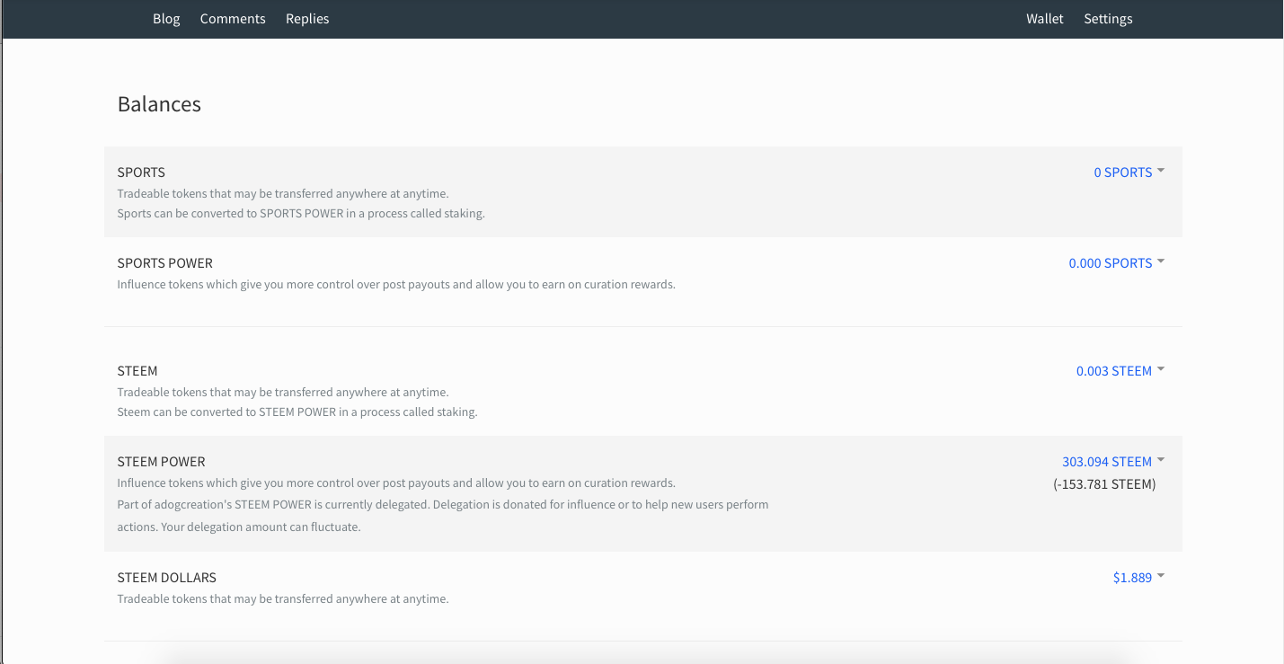Select the SPORTS POWER row title
Image resolution: width=1284 pixels, height=664 pixels.
[x=164, y=263]
